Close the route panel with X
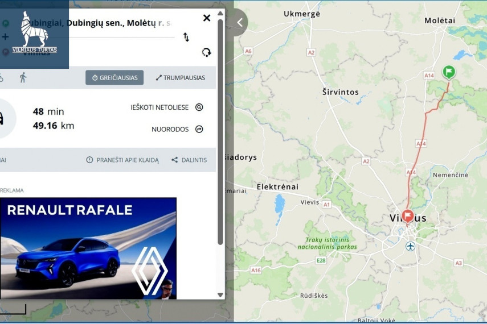 pos(207,18)
